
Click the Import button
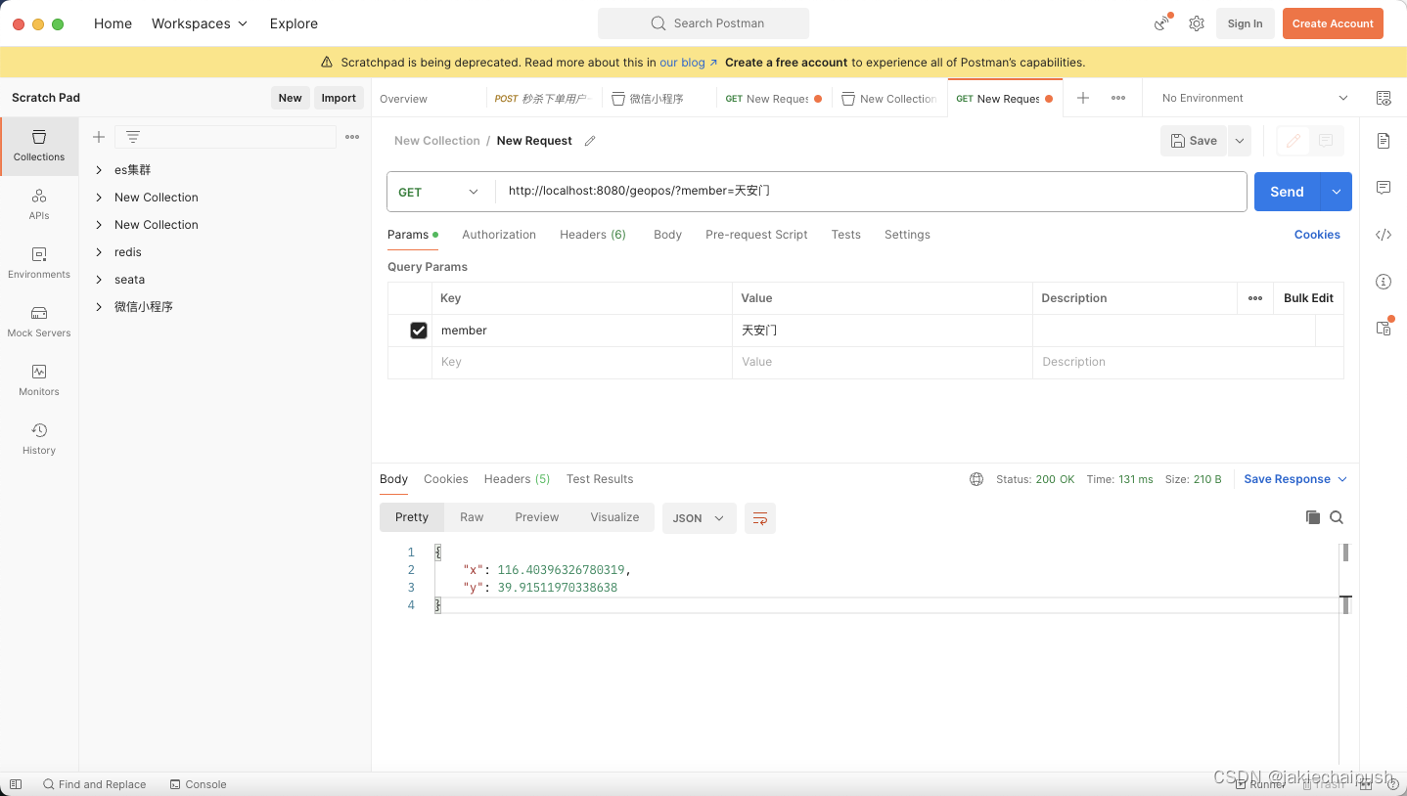[x=339, y=98]
